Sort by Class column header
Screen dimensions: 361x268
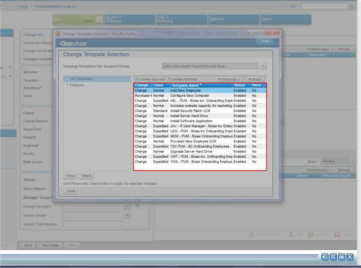click(x=161, y=85)
